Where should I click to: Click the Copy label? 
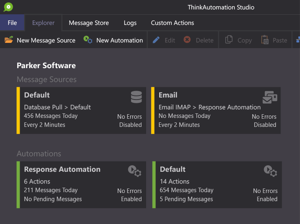coord(244,40)
